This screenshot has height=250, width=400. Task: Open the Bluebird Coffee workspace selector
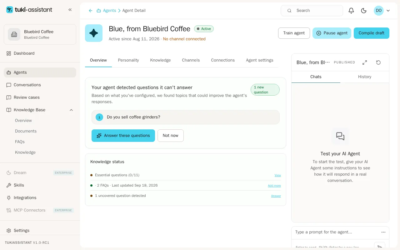40,34
